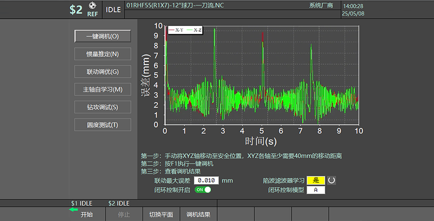Click the notch filter refresh icon
This screenshot has height=221, width=434.
(332, 180)
